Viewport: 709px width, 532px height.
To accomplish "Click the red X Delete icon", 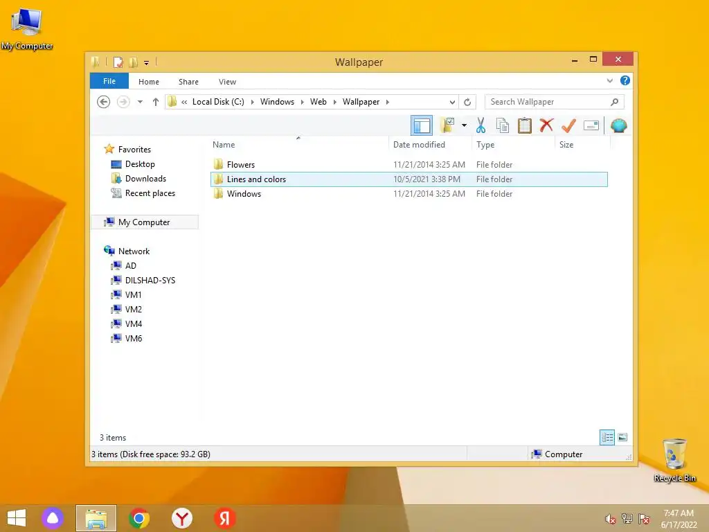I will (x=546, y=125).
